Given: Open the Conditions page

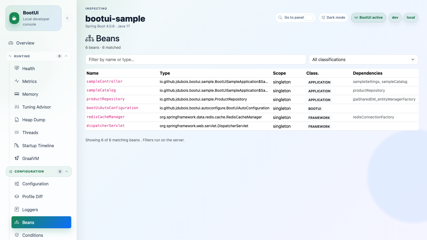Looking at the screenshot, I should tap(41, 235).
